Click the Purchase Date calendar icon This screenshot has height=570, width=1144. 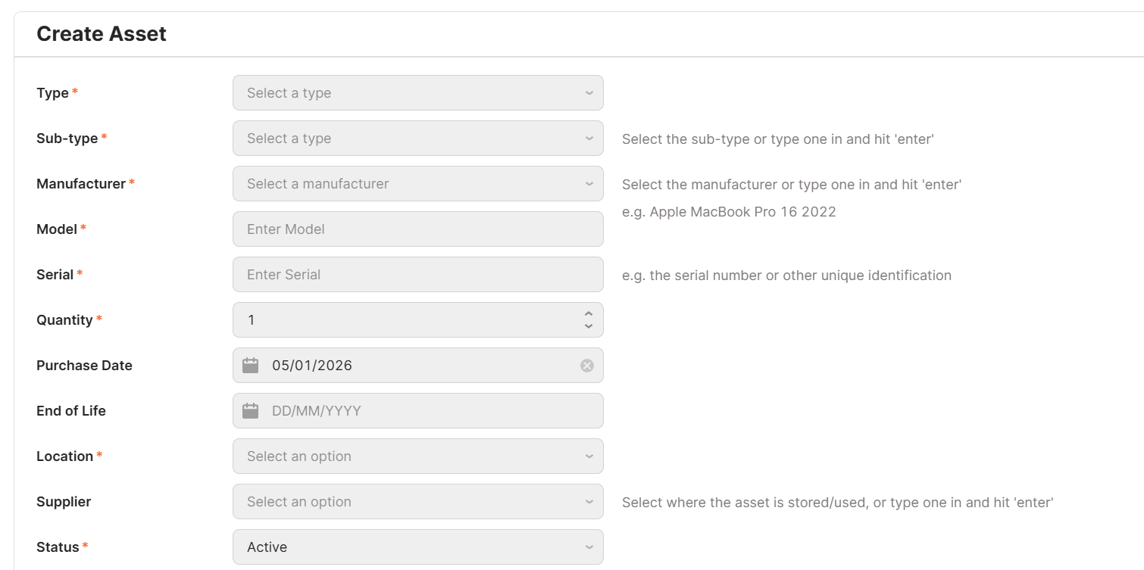tap(251, 366)
